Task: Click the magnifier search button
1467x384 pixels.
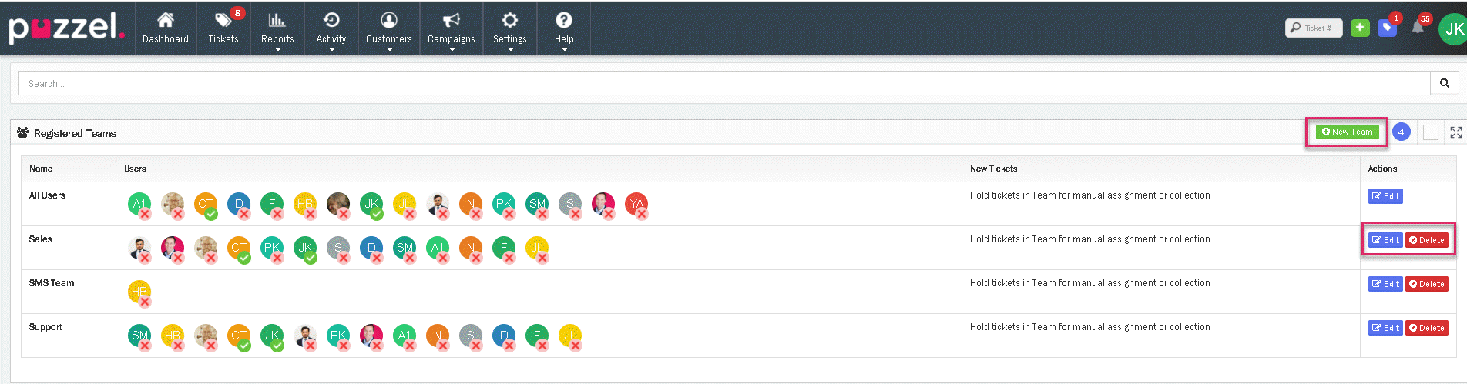Action: coord(1445,83)
